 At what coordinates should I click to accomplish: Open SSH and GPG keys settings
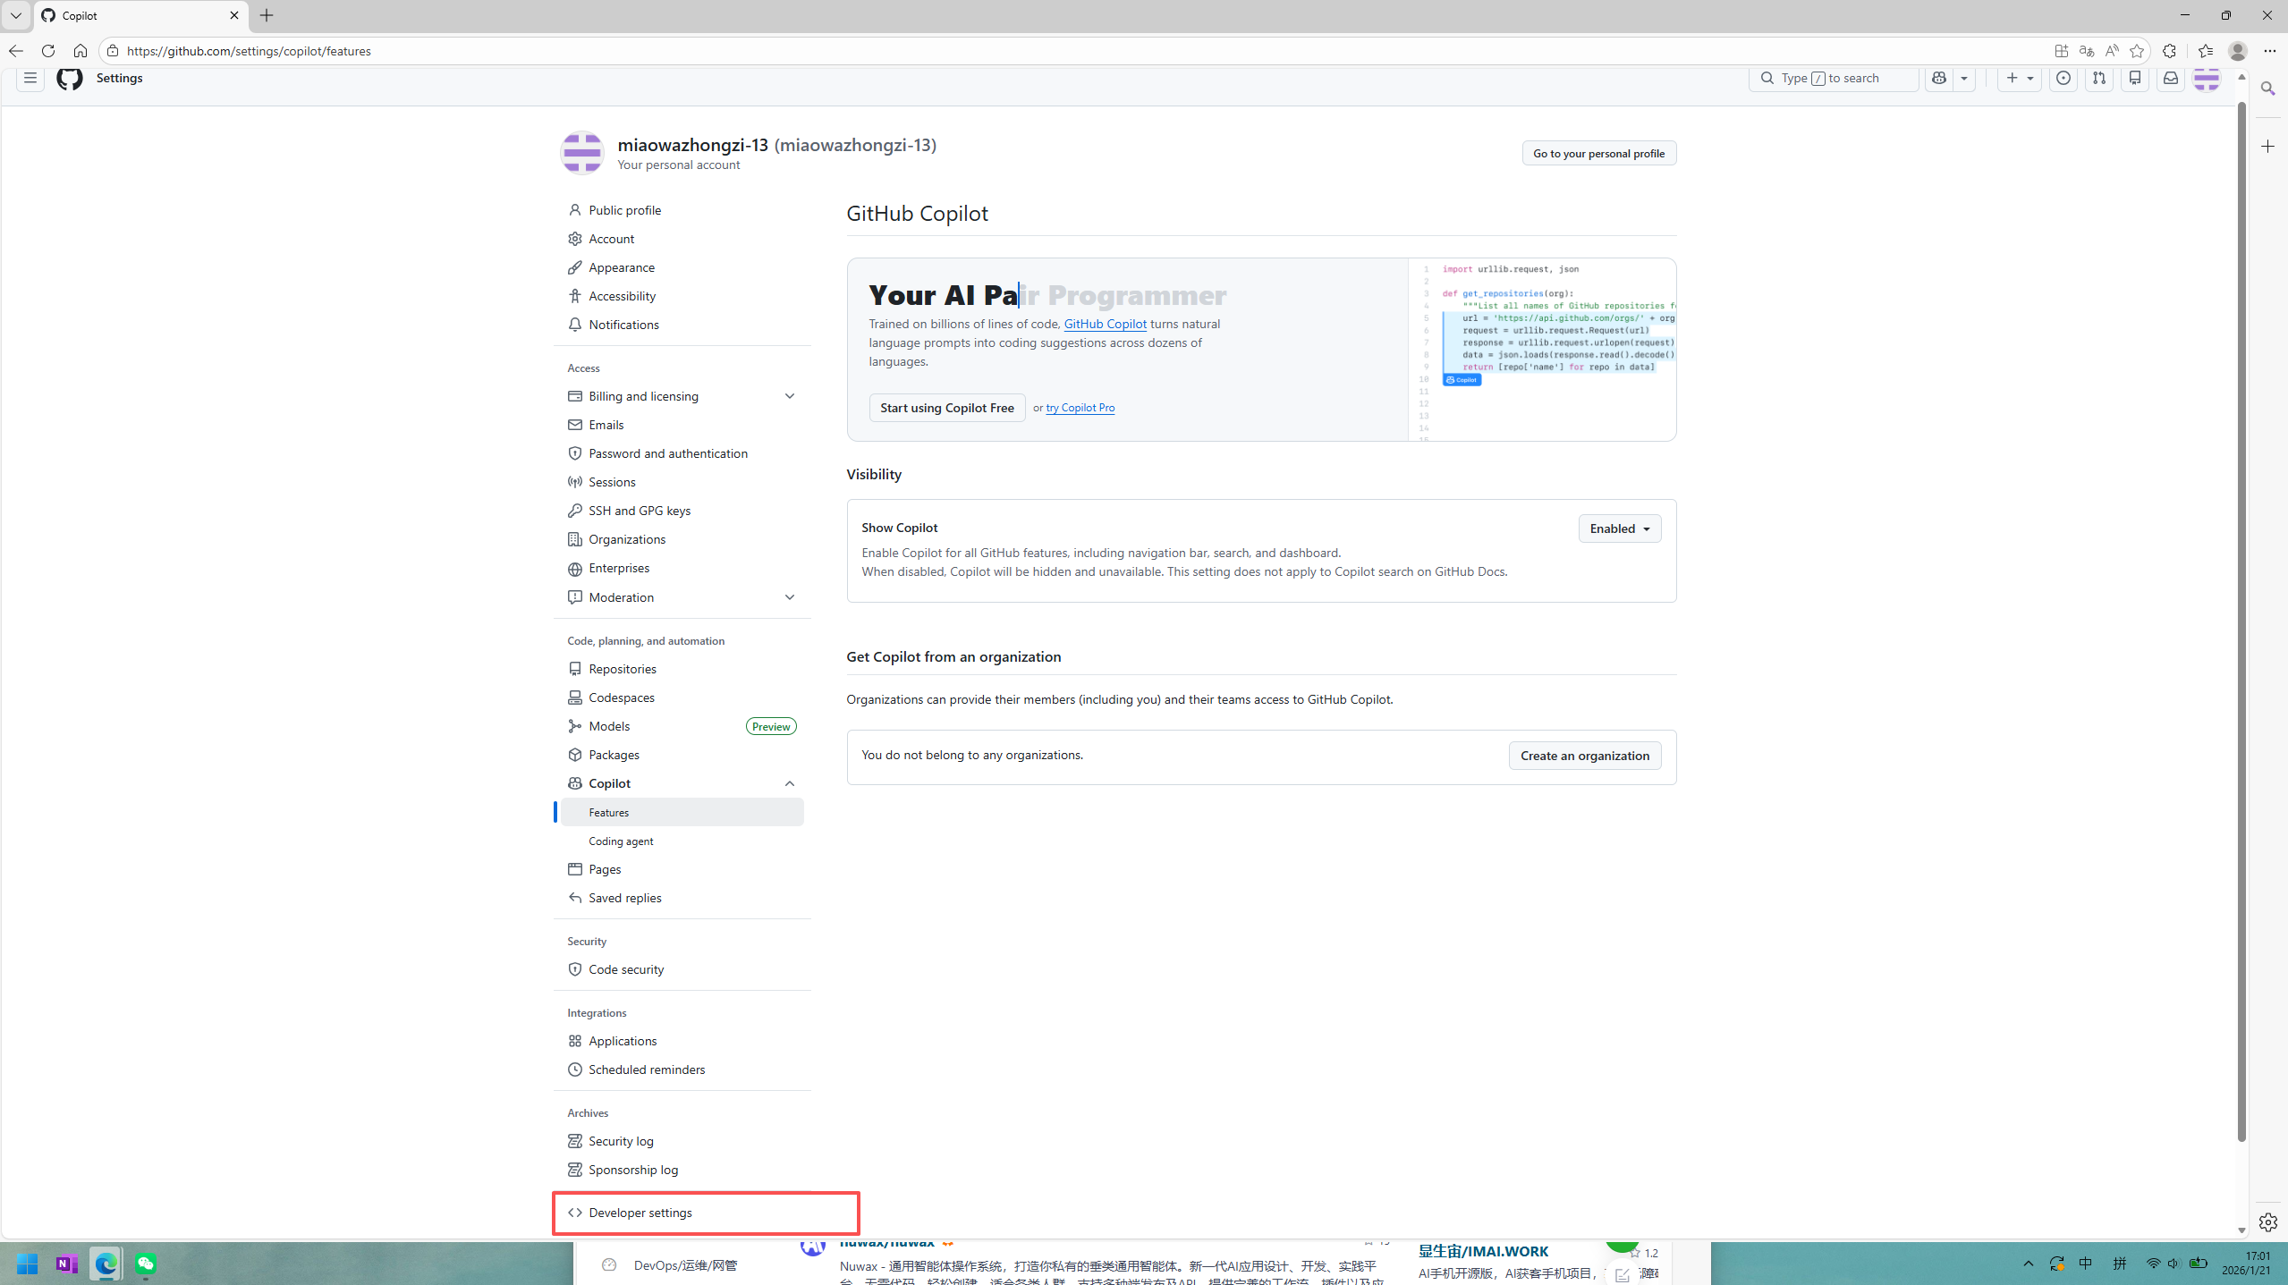639,511
